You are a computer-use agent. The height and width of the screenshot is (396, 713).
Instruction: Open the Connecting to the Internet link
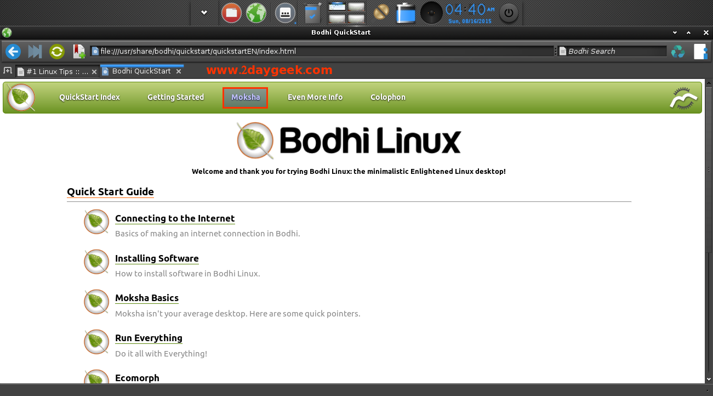tap(175, 218)
